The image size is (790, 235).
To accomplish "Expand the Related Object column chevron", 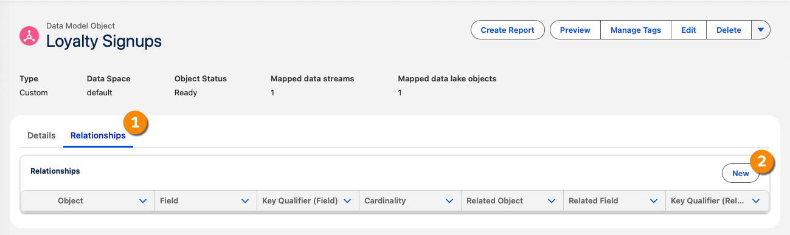I will point(552,200).
